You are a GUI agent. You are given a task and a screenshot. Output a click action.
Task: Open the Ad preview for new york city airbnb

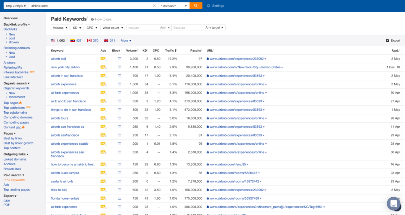[x=103, y=67]
